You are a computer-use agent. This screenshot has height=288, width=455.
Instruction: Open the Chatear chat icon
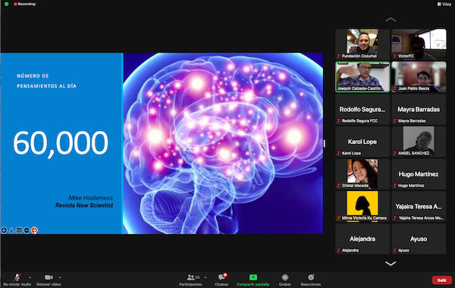tap(221, 277)
